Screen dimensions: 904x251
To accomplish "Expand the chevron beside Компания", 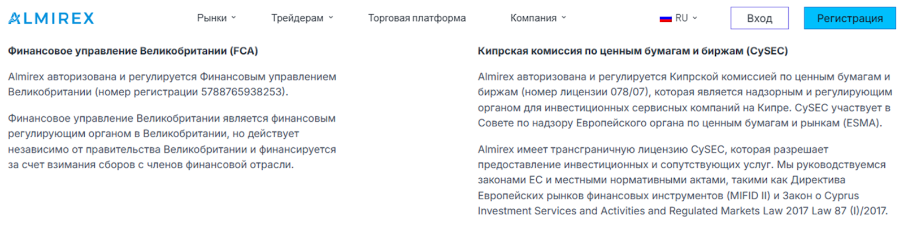I will pos(564,18).
